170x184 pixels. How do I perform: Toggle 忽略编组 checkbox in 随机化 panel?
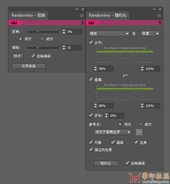(x=127, y=163)
